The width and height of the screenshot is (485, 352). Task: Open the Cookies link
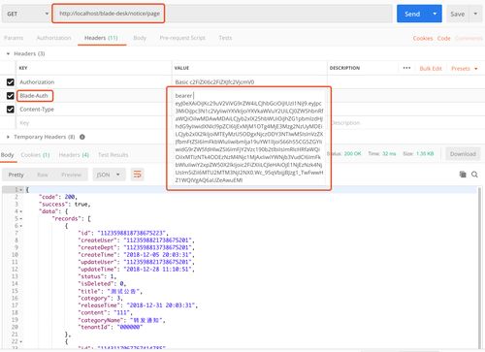[423, 38]
